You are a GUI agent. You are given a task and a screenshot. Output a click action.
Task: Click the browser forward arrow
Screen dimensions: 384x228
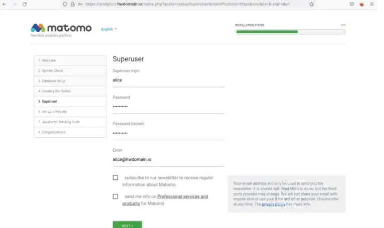15,4
